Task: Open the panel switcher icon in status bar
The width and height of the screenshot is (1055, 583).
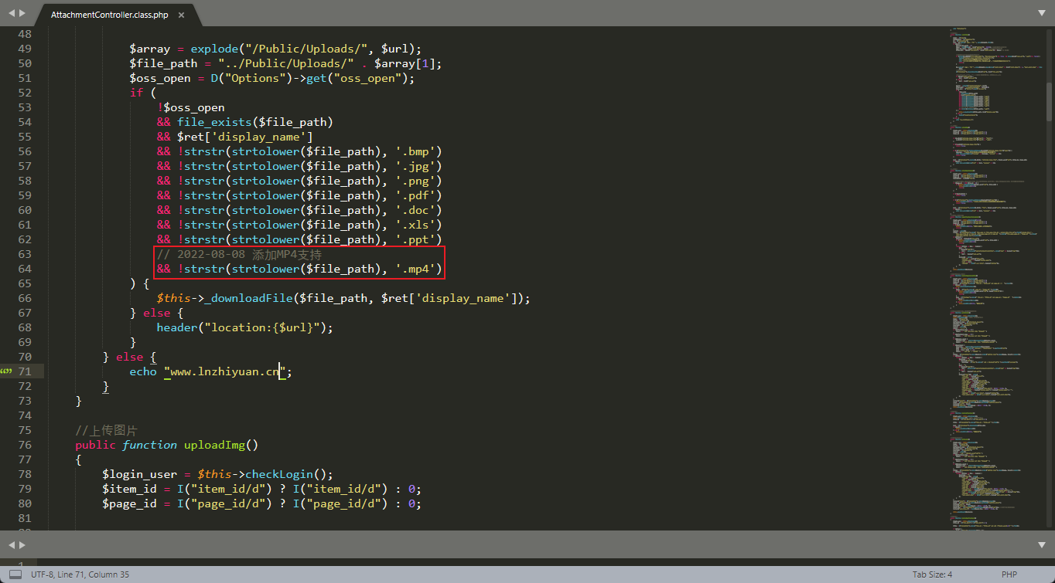Action: click(x=15, y=575)
